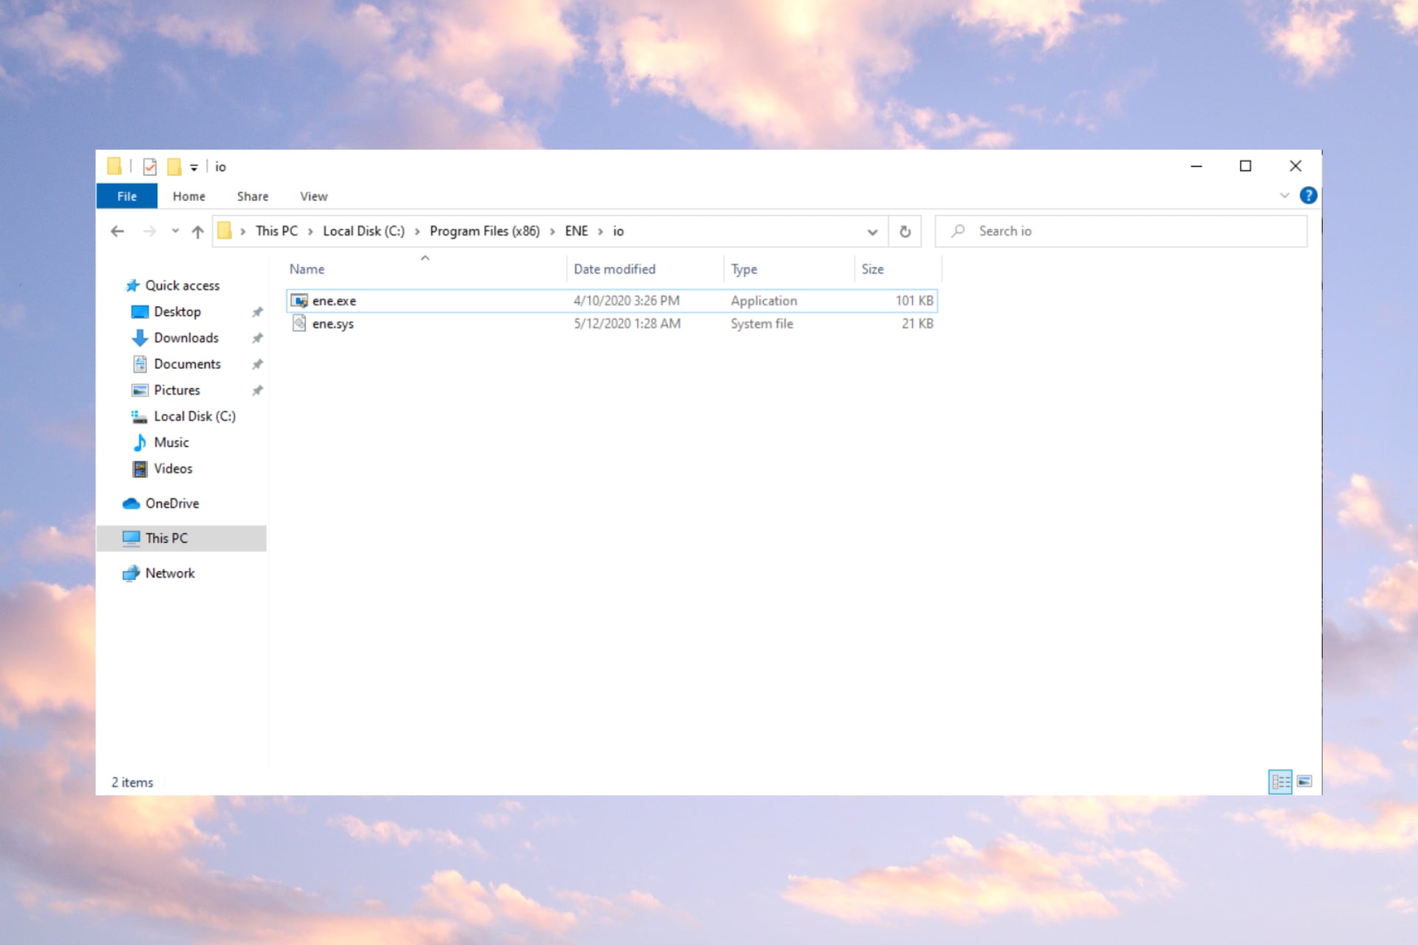The image size is (1418, 945).
Task: Open Downloads in Quick access
Action: point(186,338)
